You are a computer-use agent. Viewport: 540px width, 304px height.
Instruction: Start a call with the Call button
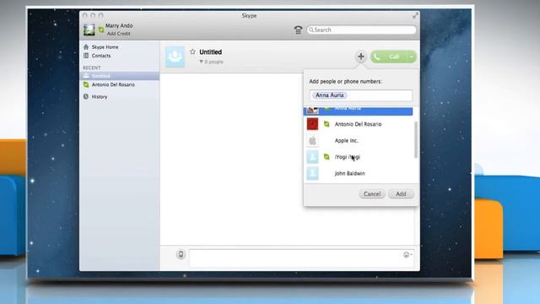(389, 57)
